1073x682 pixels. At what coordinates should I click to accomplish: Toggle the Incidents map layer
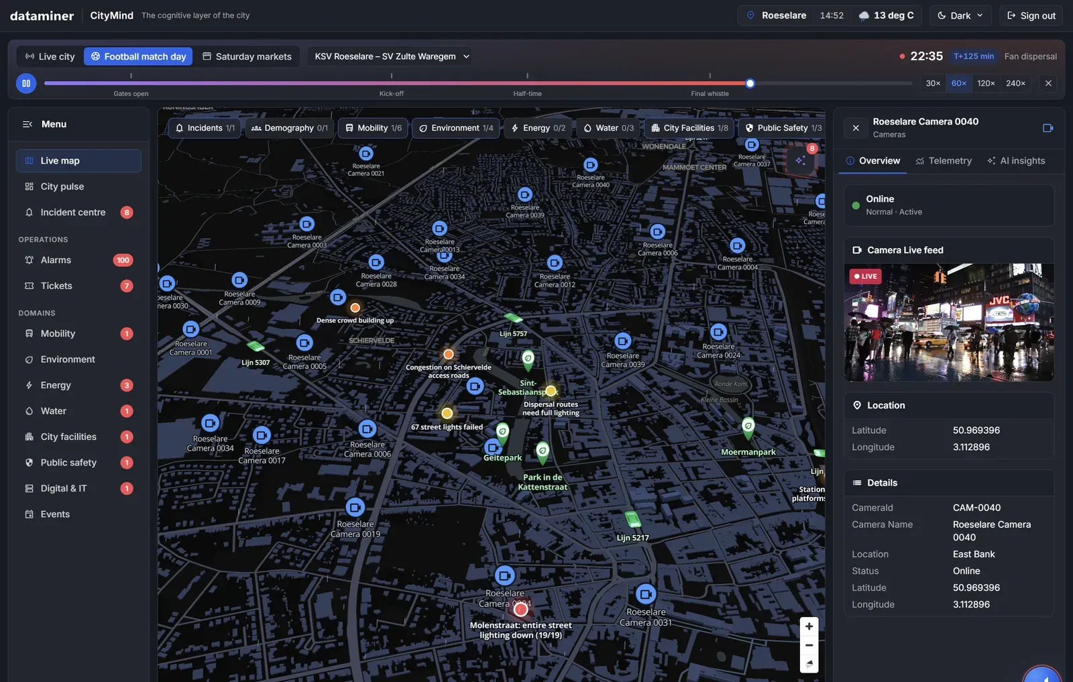click(x=205, y=128)
